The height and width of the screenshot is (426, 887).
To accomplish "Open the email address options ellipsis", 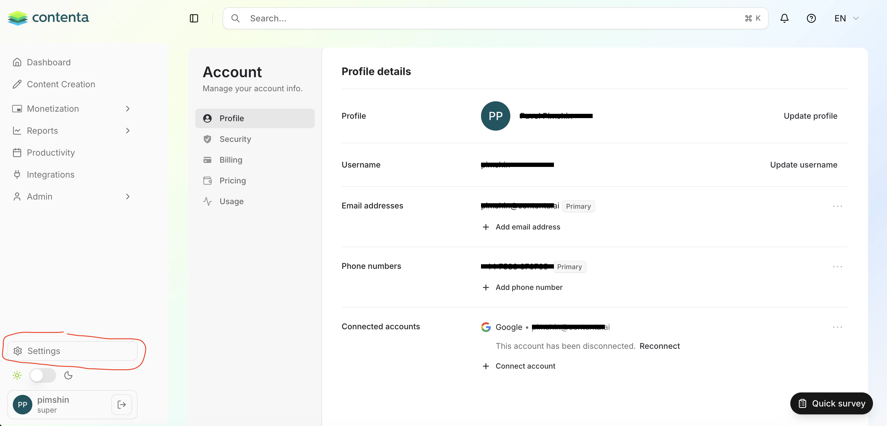I will (x=837, y=206).
